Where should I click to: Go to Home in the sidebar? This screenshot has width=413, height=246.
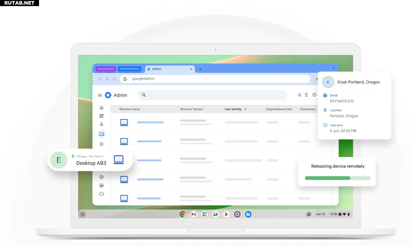point(101,108)
